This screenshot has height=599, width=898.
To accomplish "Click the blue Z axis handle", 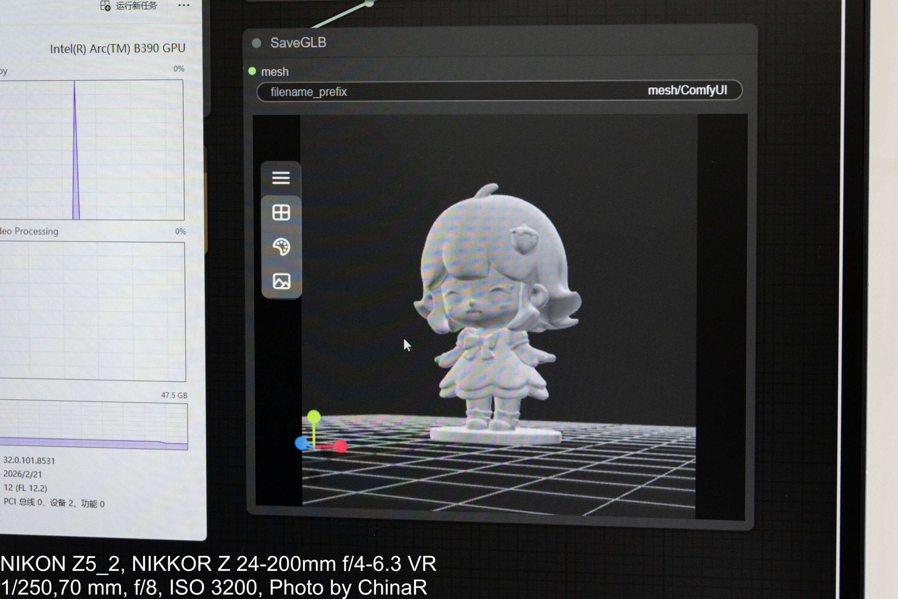I will click(301, 444).
